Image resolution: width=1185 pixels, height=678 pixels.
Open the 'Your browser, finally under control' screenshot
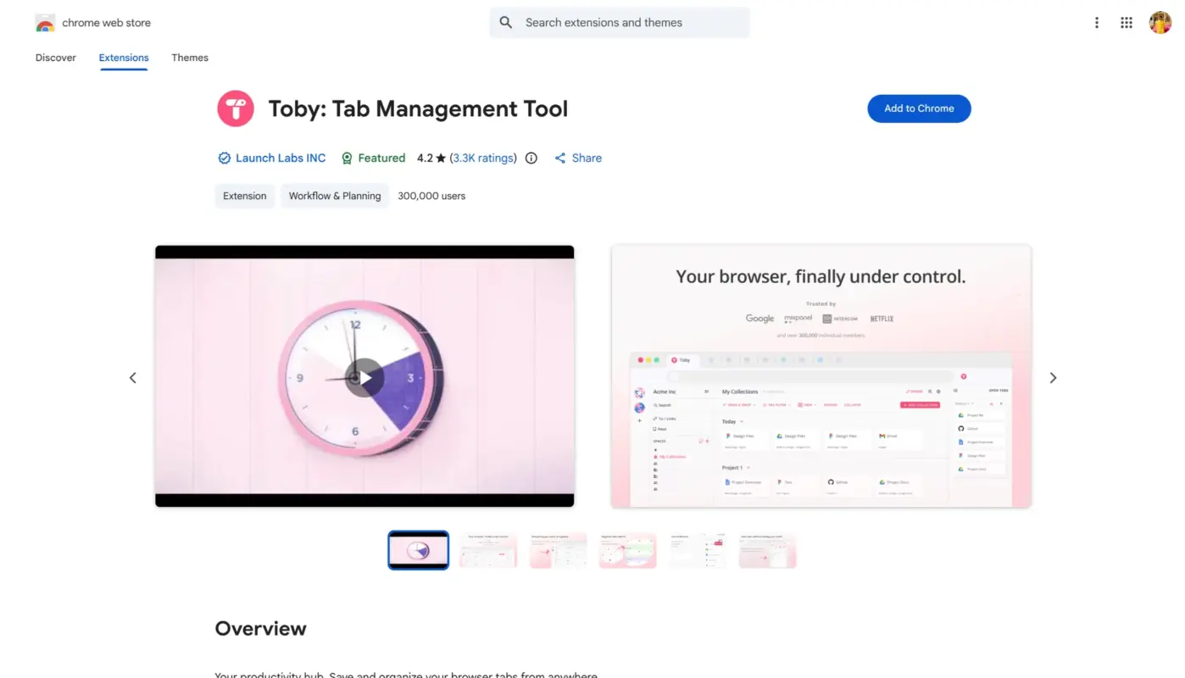[x=821, y=376]
